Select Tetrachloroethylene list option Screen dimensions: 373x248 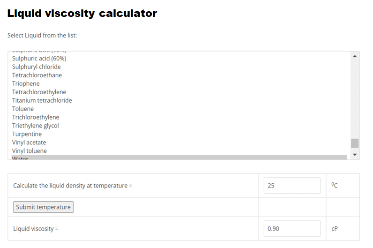(x=179, y=92)
